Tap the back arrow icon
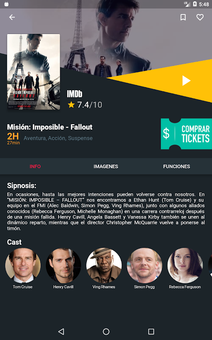This screenshot has height=340, width=212. 12,17
